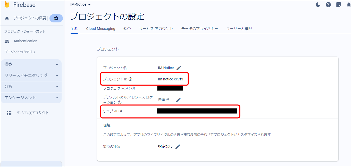Screen dimensions: 352x167
Task: Click help icon next to プロジェクト ID
Action: click(x=130, y=79)
